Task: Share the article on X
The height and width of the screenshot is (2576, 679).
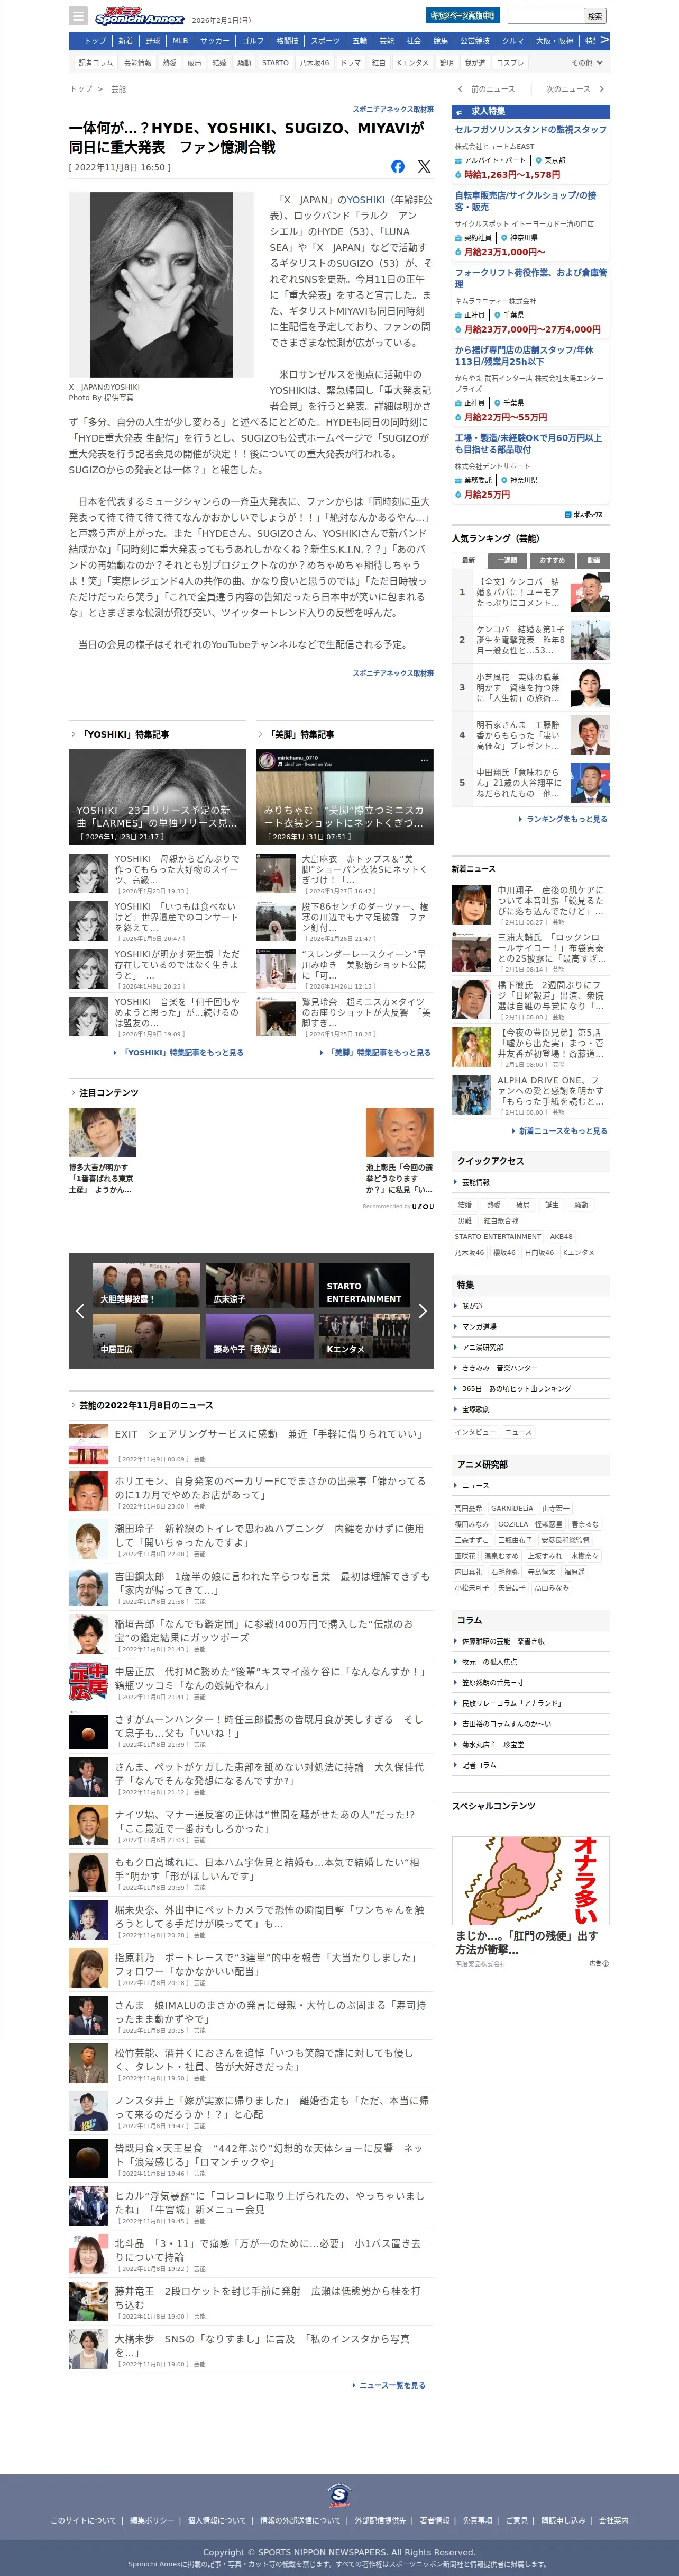Action: point(424,167)
